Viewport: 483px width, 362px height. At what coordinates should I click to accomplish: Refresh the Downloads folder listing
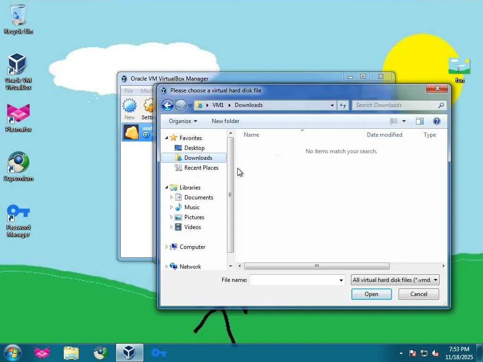coord(343,105)
